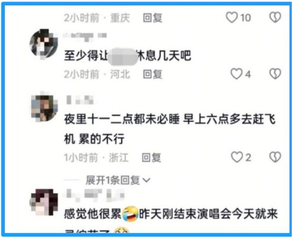Dislike the Zhejiang comment via broken heart
Screen dimensions: 292x237
275,157
